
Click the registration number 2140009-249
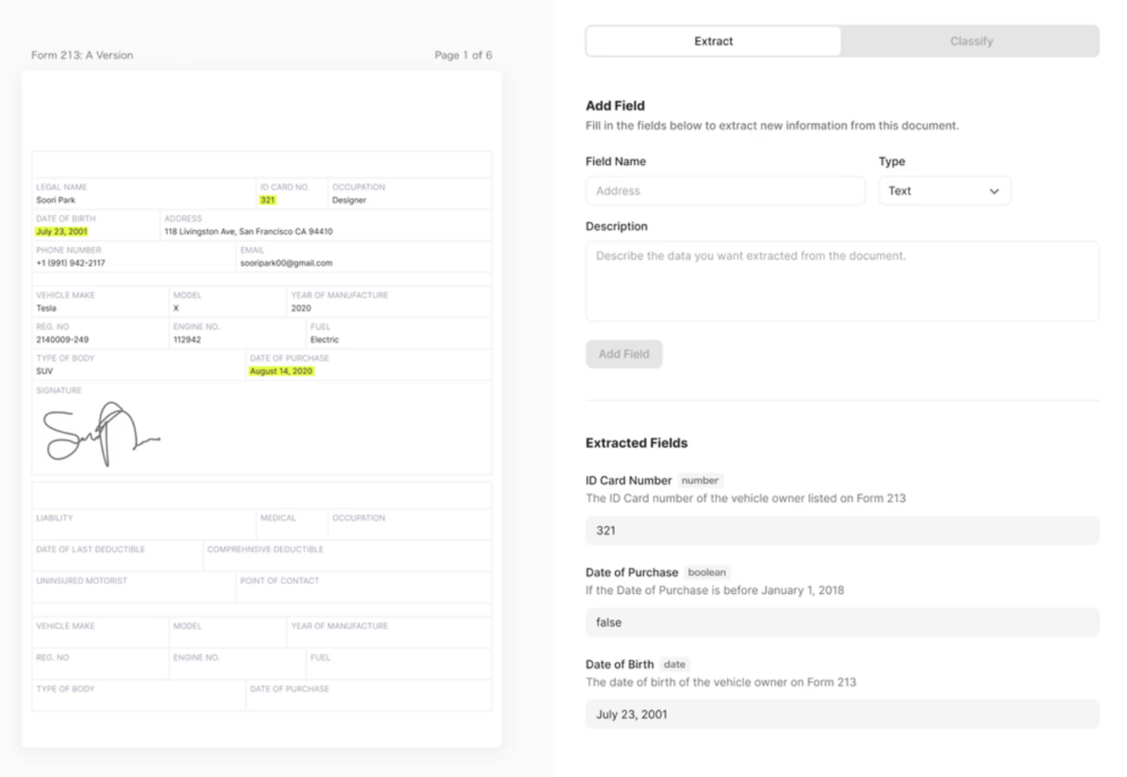62,340
